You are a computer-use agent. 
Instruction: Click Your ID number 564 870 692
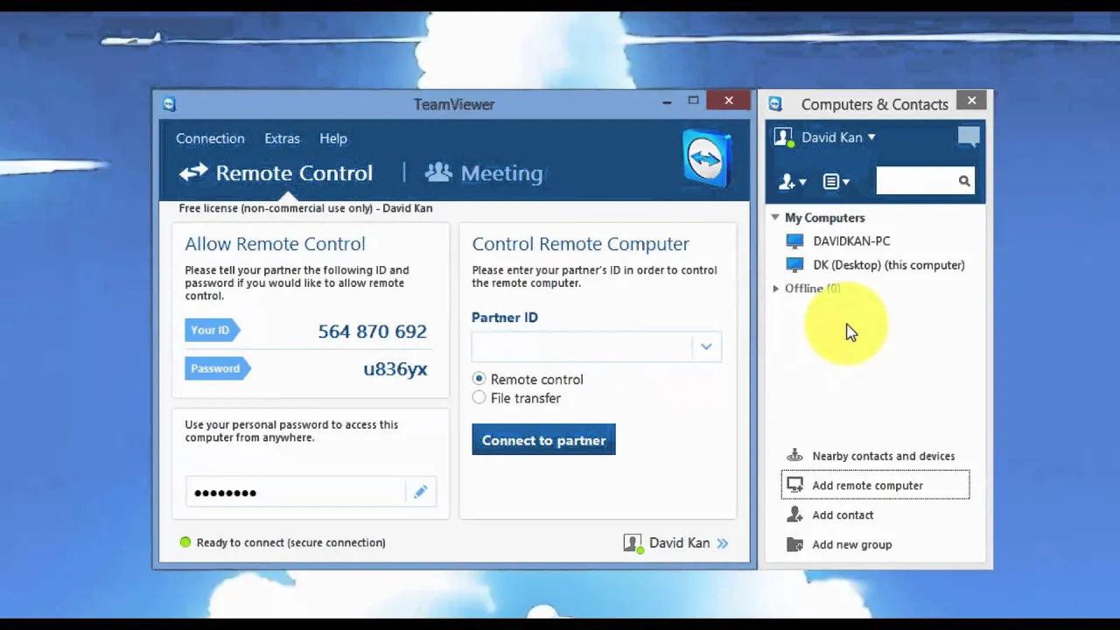372,331
